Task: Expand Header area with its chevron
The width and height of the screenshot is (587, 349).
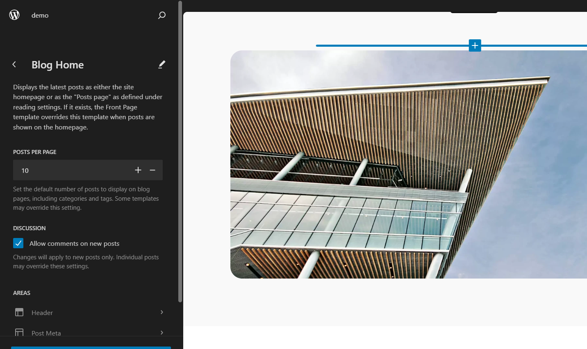Action: tap(162, 312)
